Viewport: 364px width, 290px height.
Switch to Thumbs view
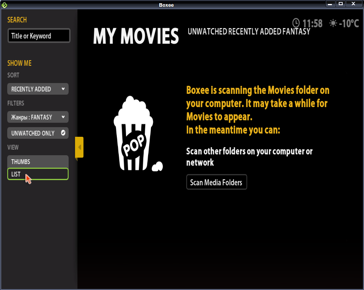tap(38, 162)
